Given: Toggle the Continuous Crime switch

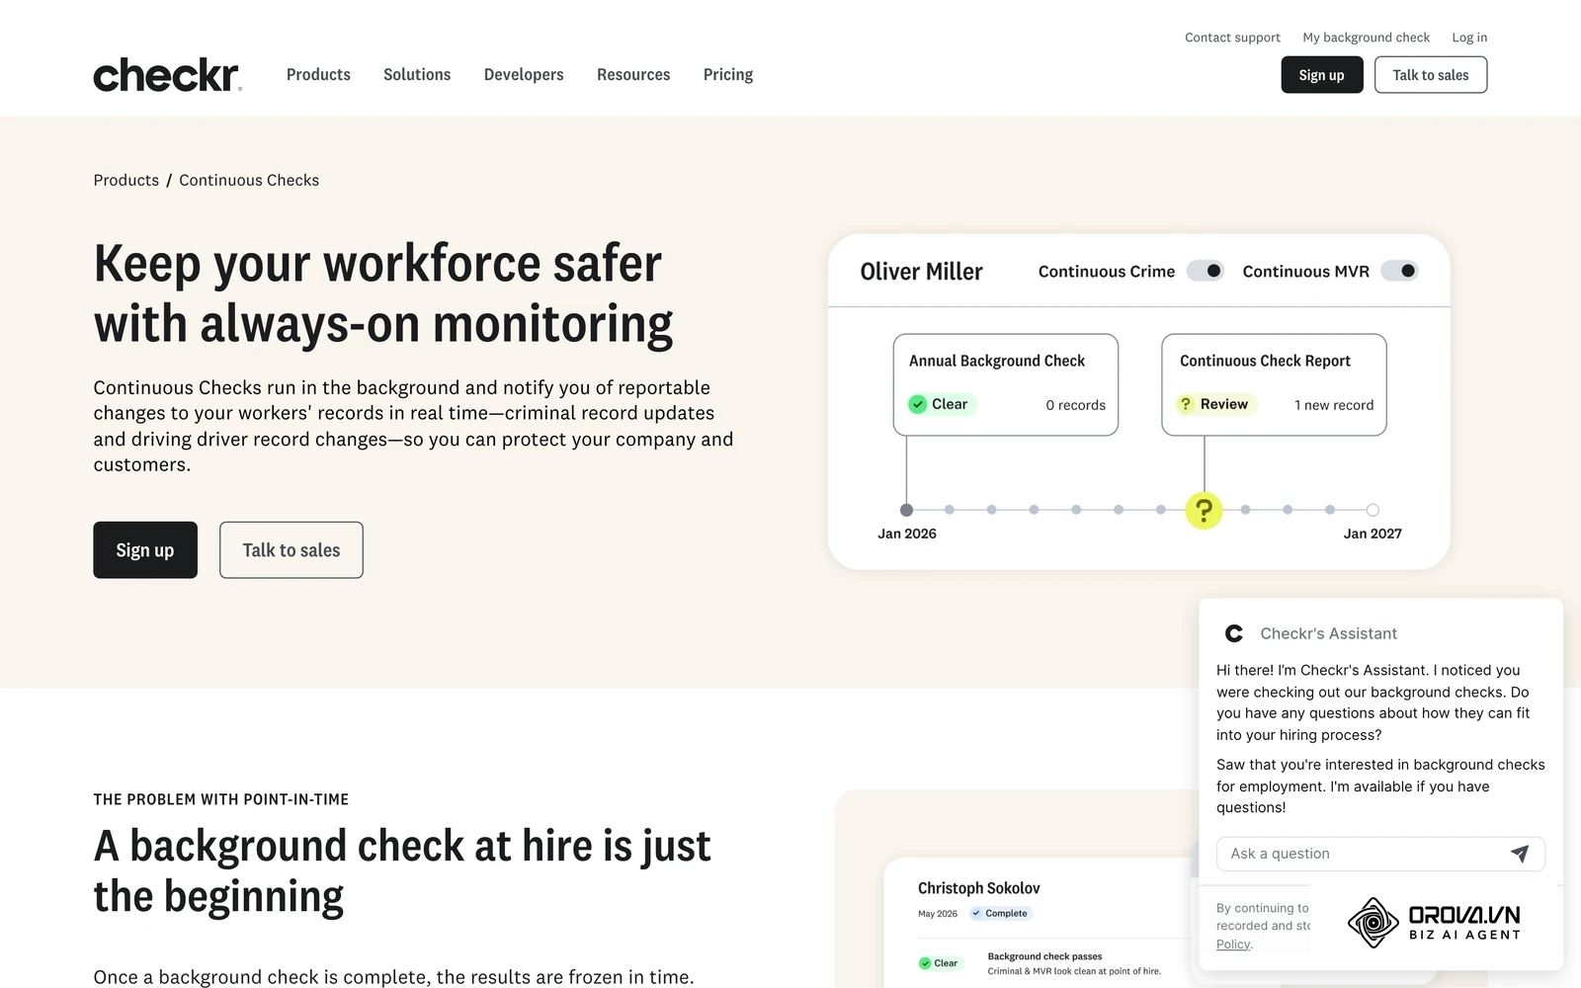Looking at the screenshot, I should click(x=1206, y=271).
